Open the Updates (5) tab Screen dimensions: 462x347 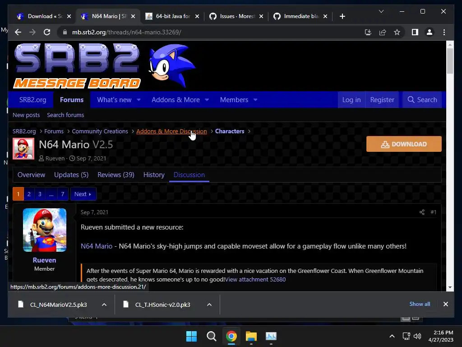tap(71, 175)
